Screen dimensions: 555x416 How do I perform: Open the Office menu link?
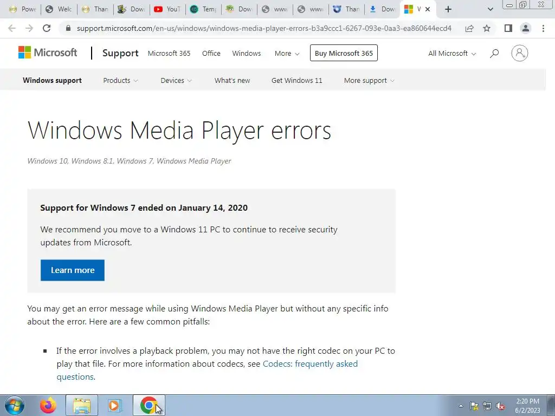click(x=211, y=54)
